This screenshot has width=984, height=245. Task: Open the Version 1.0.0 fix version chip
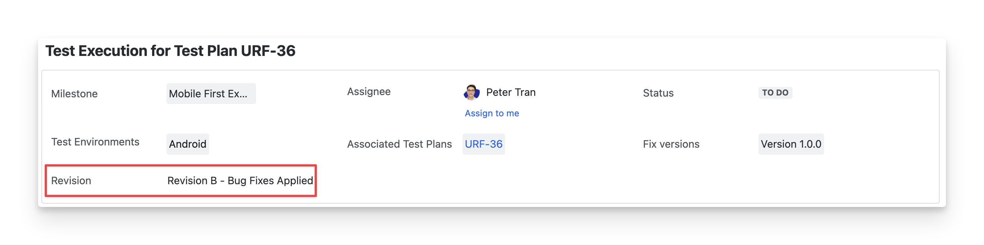click(791, 144)
